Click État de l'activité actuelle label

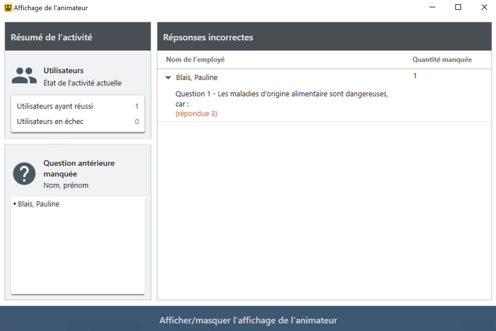pyautogui.click(x=82, y=83)
